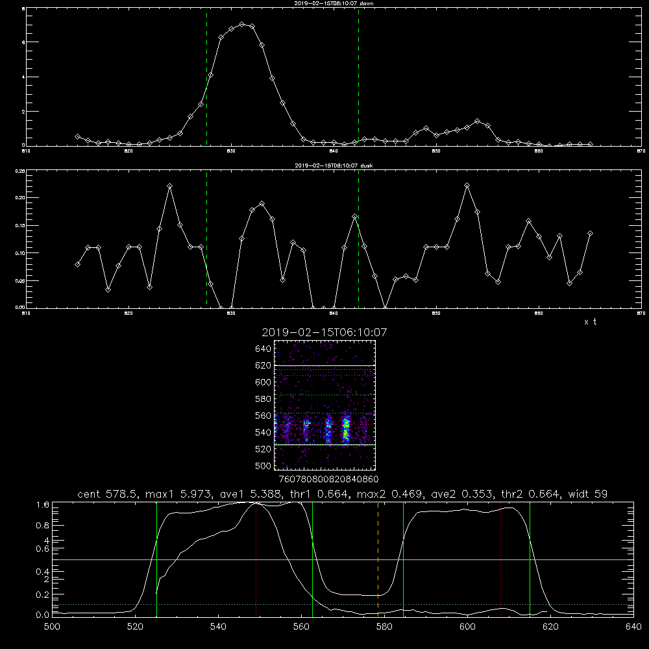Click the blue dotted baseline in bottom plot
649x649 pixels.
click(343, 605)
